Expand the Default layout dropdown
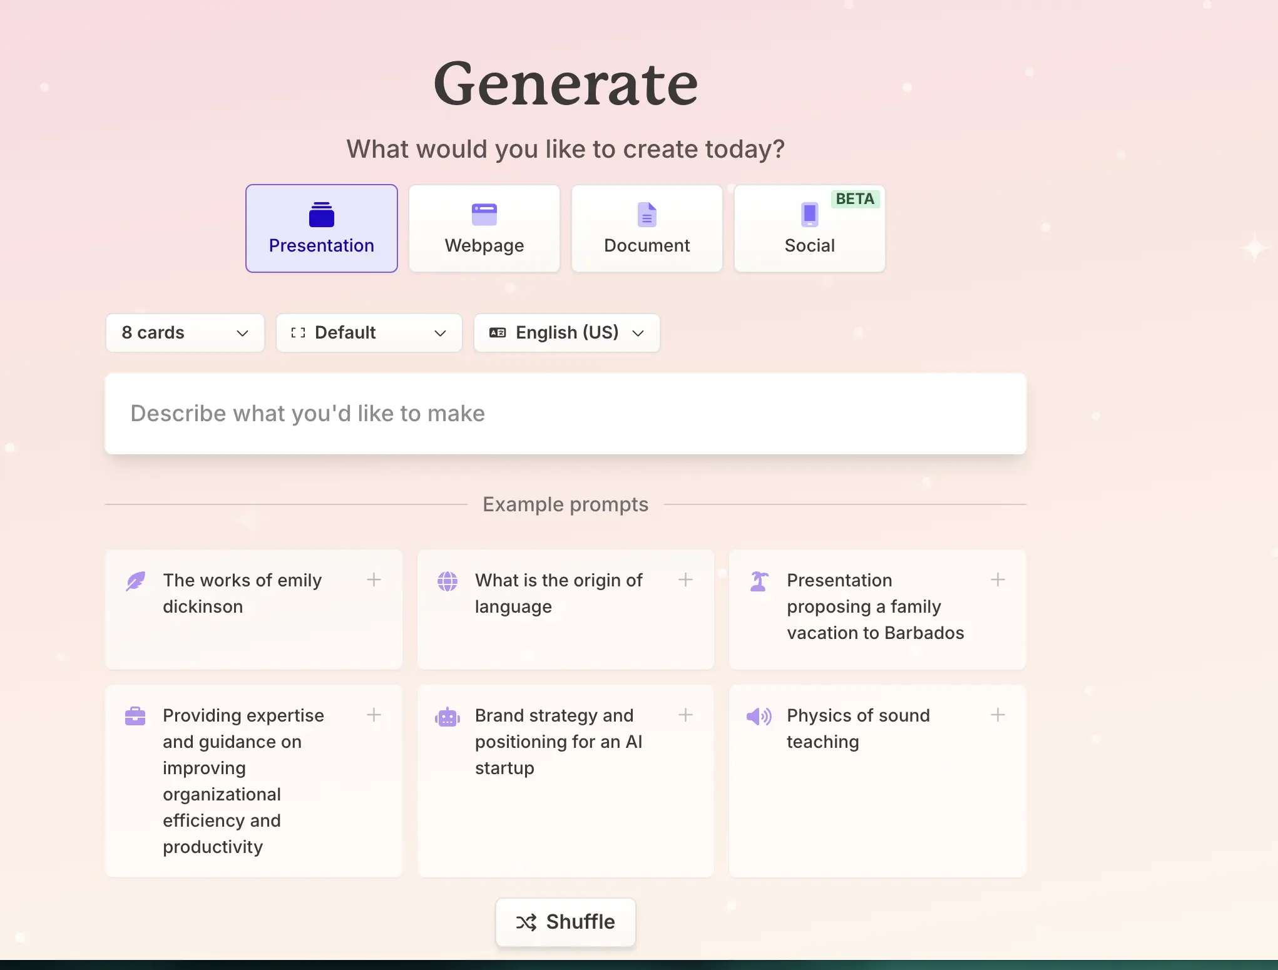 click(x=369, y=333)
